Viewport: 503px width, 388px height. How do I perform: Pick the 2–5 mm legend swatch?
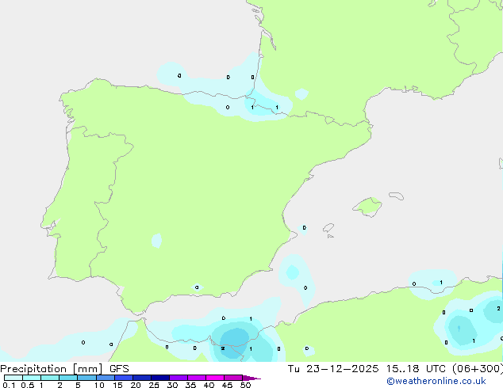tap(68, 378)
